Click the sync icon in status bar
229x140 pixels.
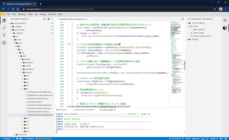[14, 139]
